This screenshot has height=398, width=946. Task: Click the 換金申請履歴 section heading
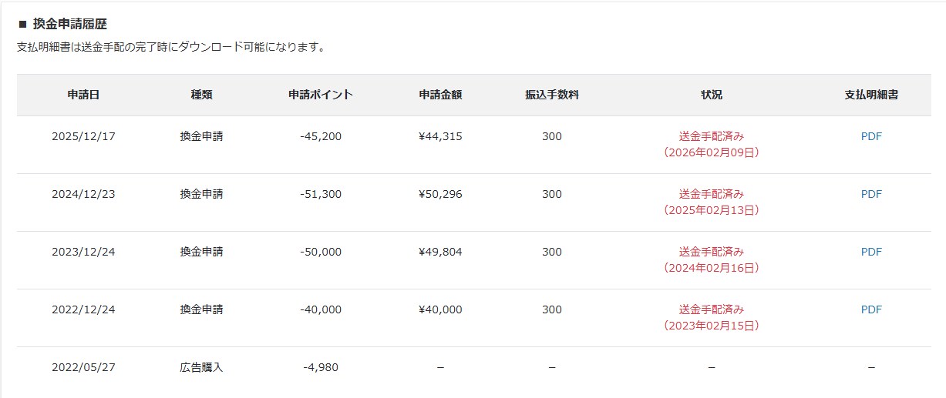69,24
